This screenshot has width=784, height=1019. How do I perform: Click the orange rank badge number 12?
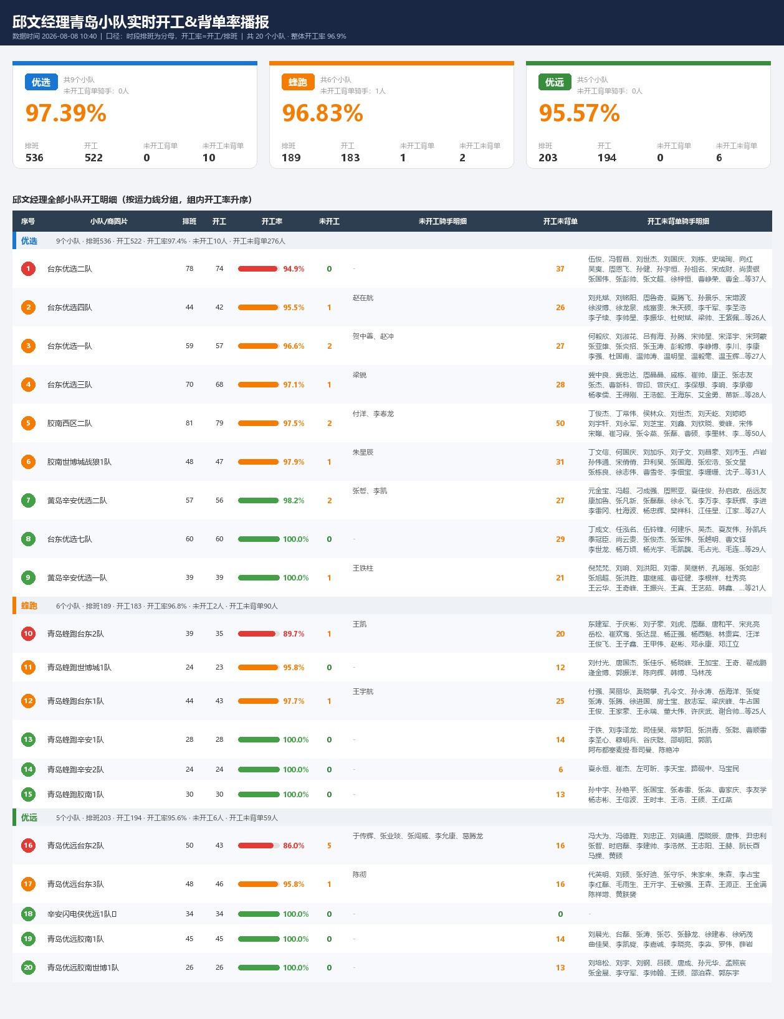(x=28, y=701)
